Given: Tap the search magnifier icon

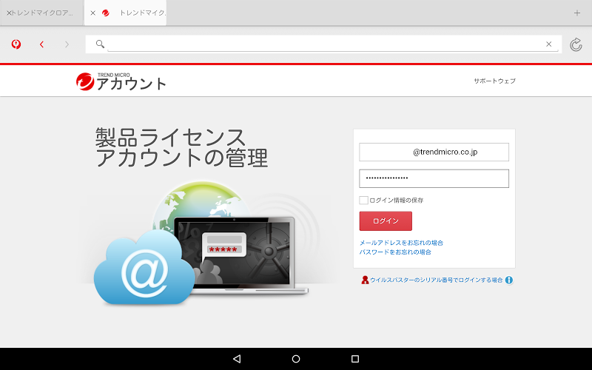Looking at the screenshot, I should pos(100,44).
